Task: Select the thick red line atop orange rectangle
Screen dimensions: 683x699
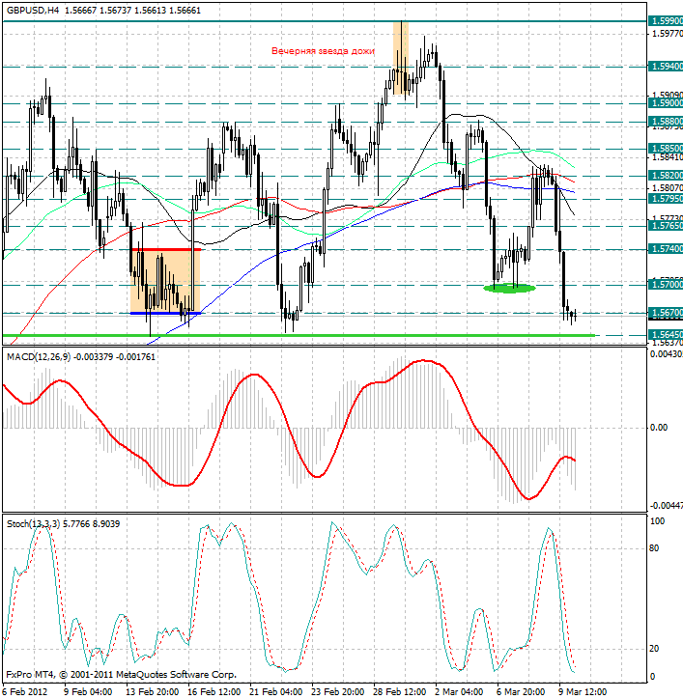Action: [165, 249]
